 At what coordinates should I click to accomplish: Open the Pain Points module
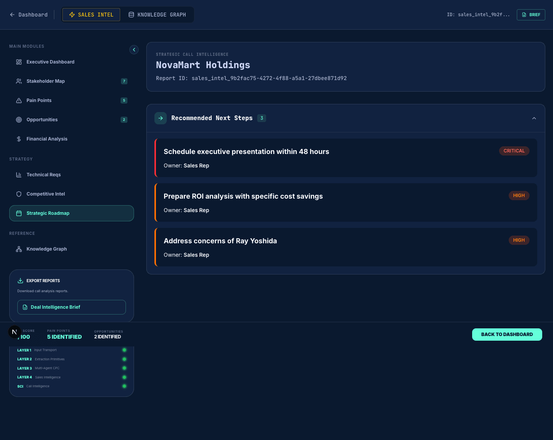[x=72, y=100]
